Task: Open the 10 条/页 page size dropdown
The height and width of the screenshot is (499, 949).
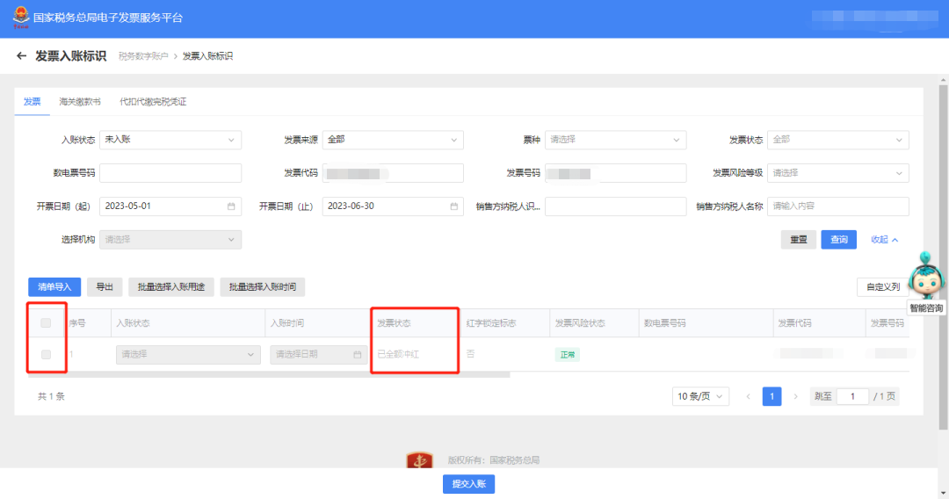Action: (x=700, y=396)
